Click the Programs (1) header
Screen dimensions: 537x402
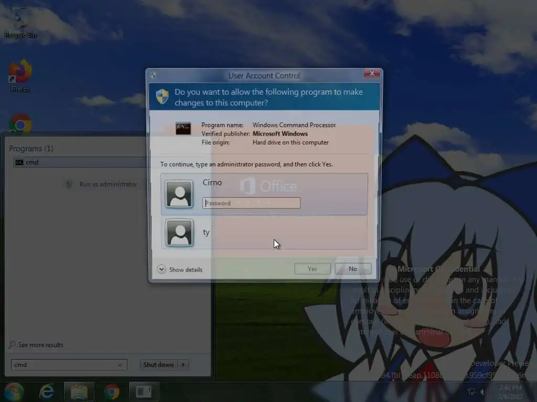tap(31, 148)
